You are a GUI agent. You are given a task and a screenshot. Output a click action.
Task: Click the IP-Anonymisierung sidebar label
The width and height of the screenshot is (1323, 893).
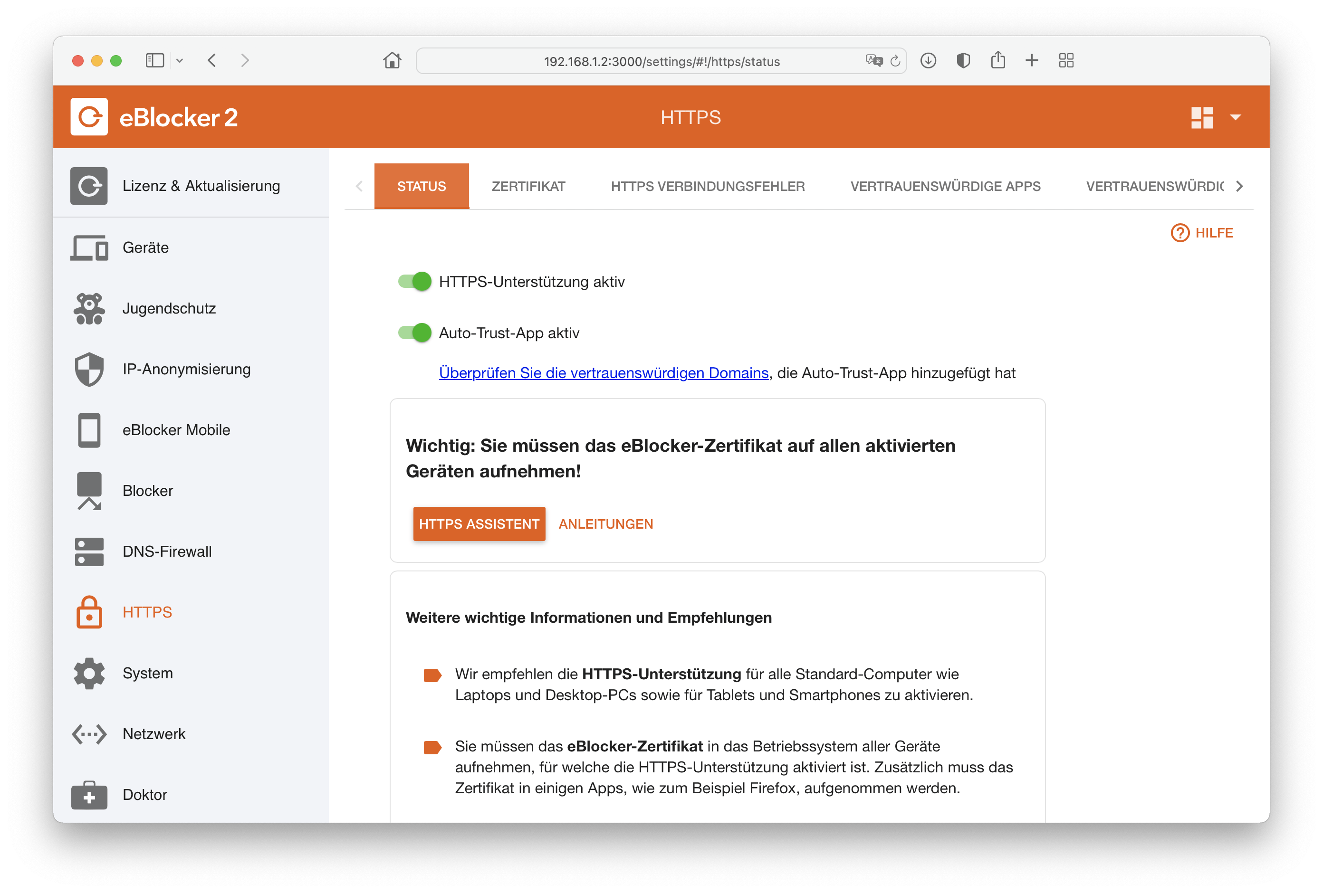point(186,370)
